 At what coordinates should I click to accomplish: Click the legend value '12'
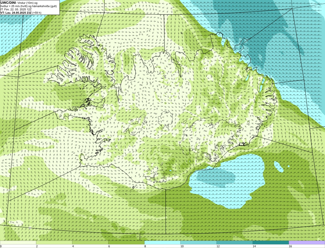tap(218, 246)
